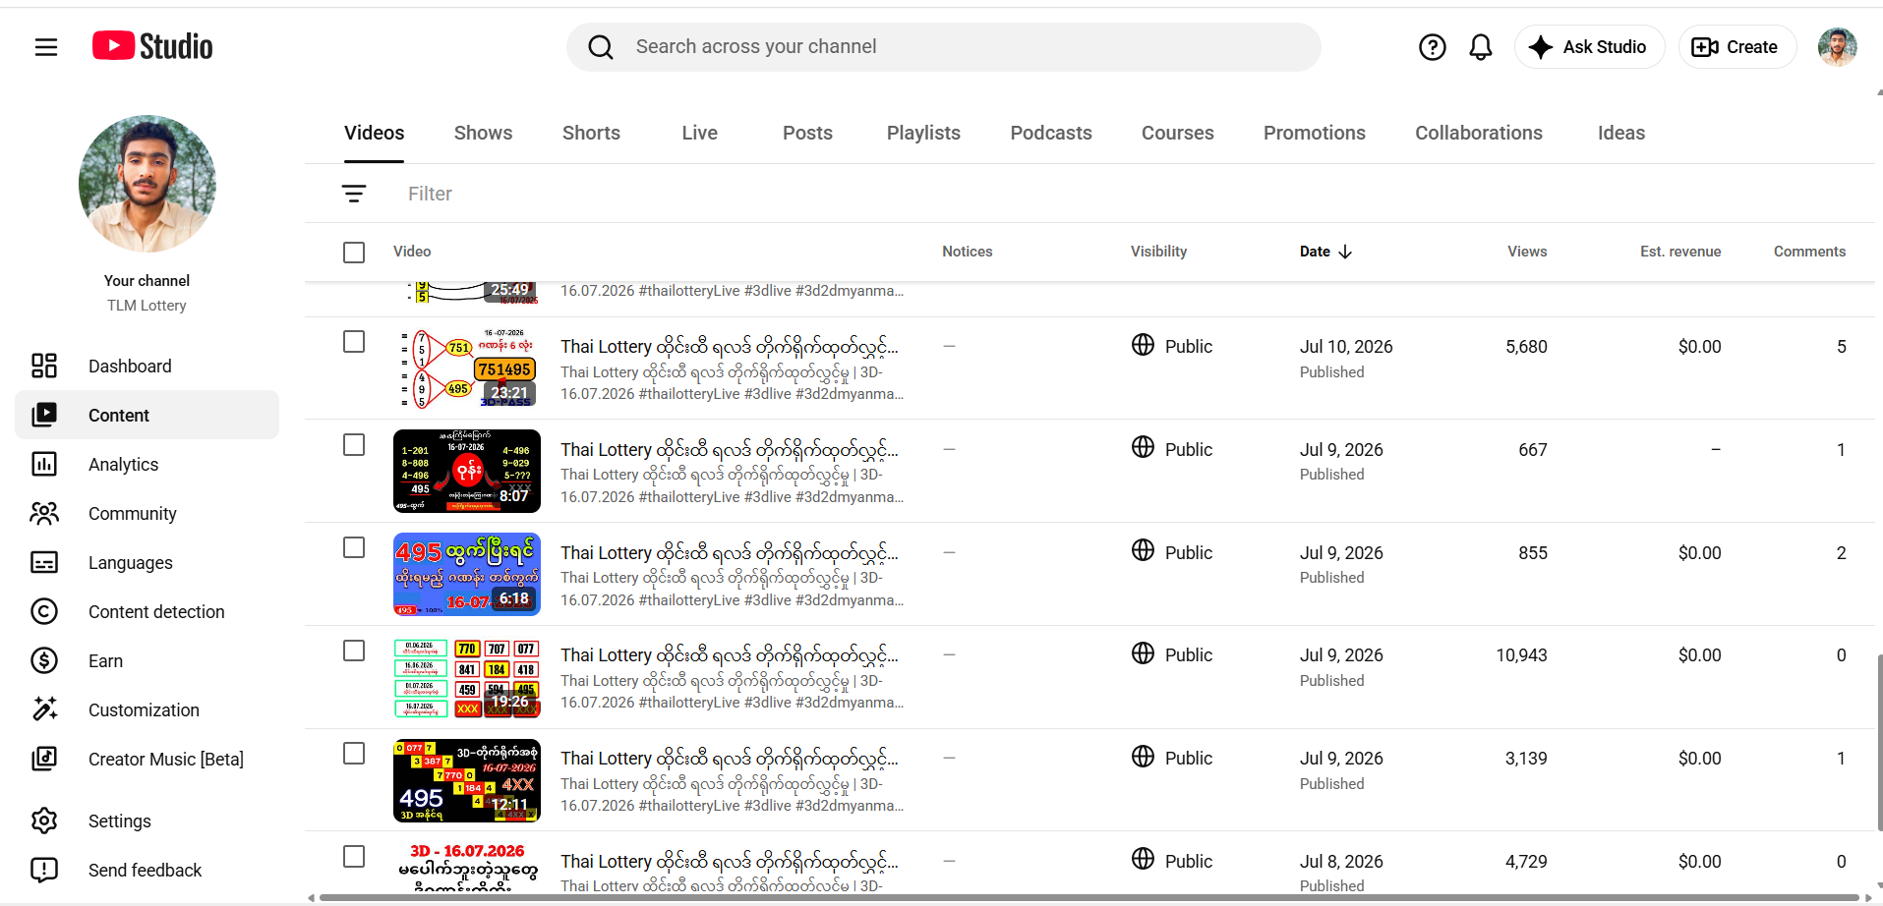Open the account avatar menu
This screenshot has width=1883, height=906.
(1837, 47)
